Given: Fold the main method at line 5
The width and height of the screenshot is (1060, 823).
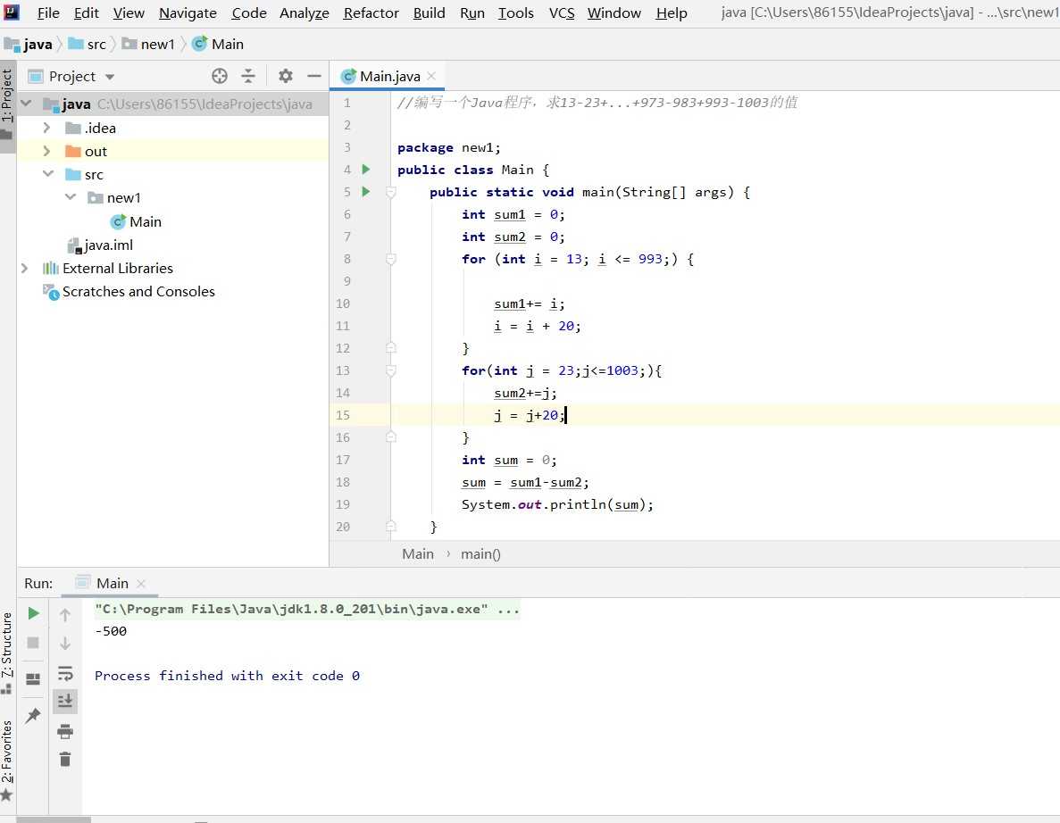Looking at the screenshot, I should click(x=391, y=192).
